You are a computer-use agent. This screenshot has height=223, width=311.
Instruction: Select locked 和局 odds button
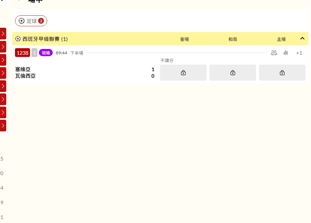point(233,73)
